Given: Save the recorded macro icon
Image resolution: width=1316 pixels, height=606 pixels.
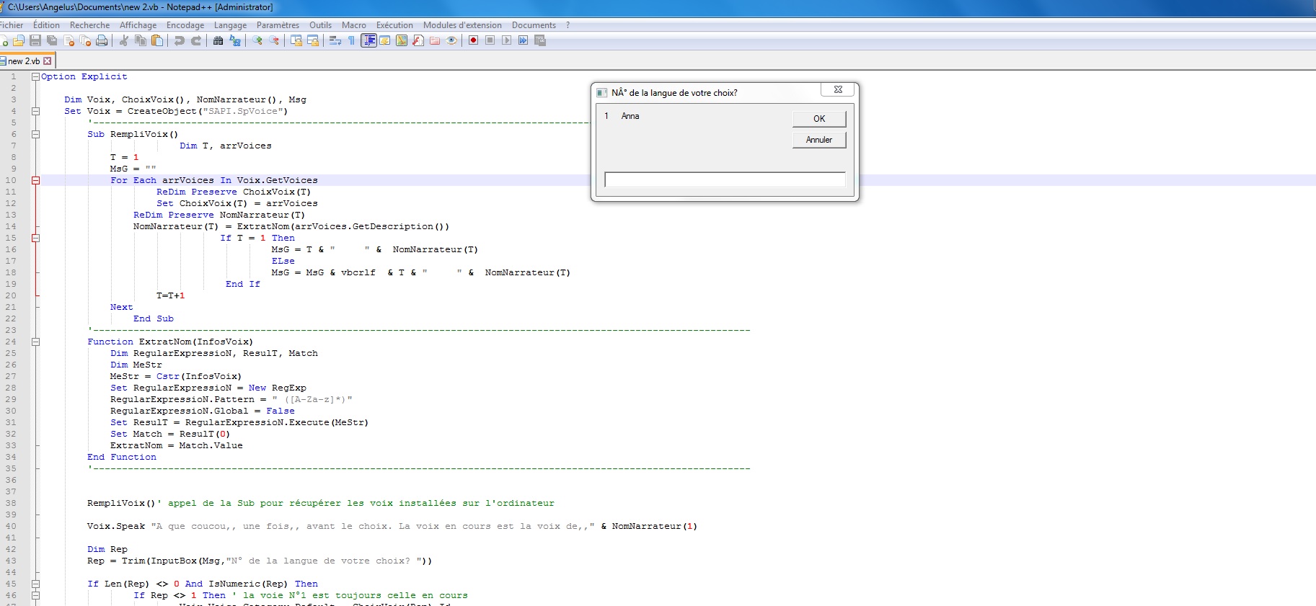Looking at the screenshot, I should (540, 40).
